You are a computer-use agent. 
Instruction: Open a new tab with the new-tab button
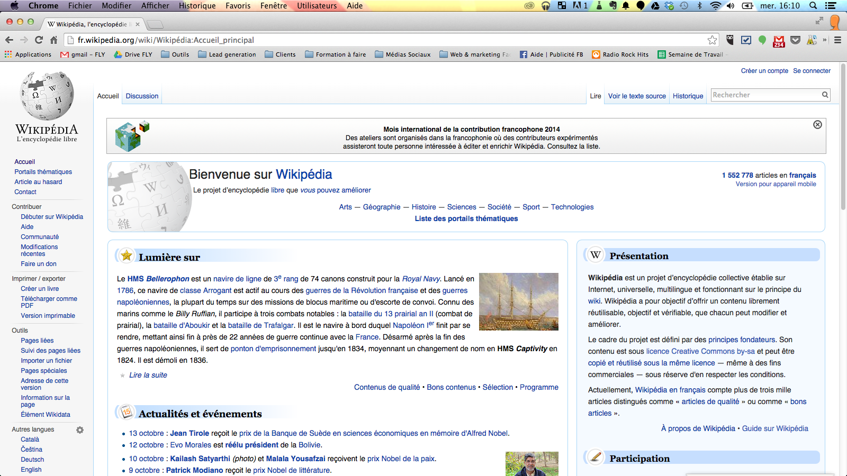tap(155, 24)
